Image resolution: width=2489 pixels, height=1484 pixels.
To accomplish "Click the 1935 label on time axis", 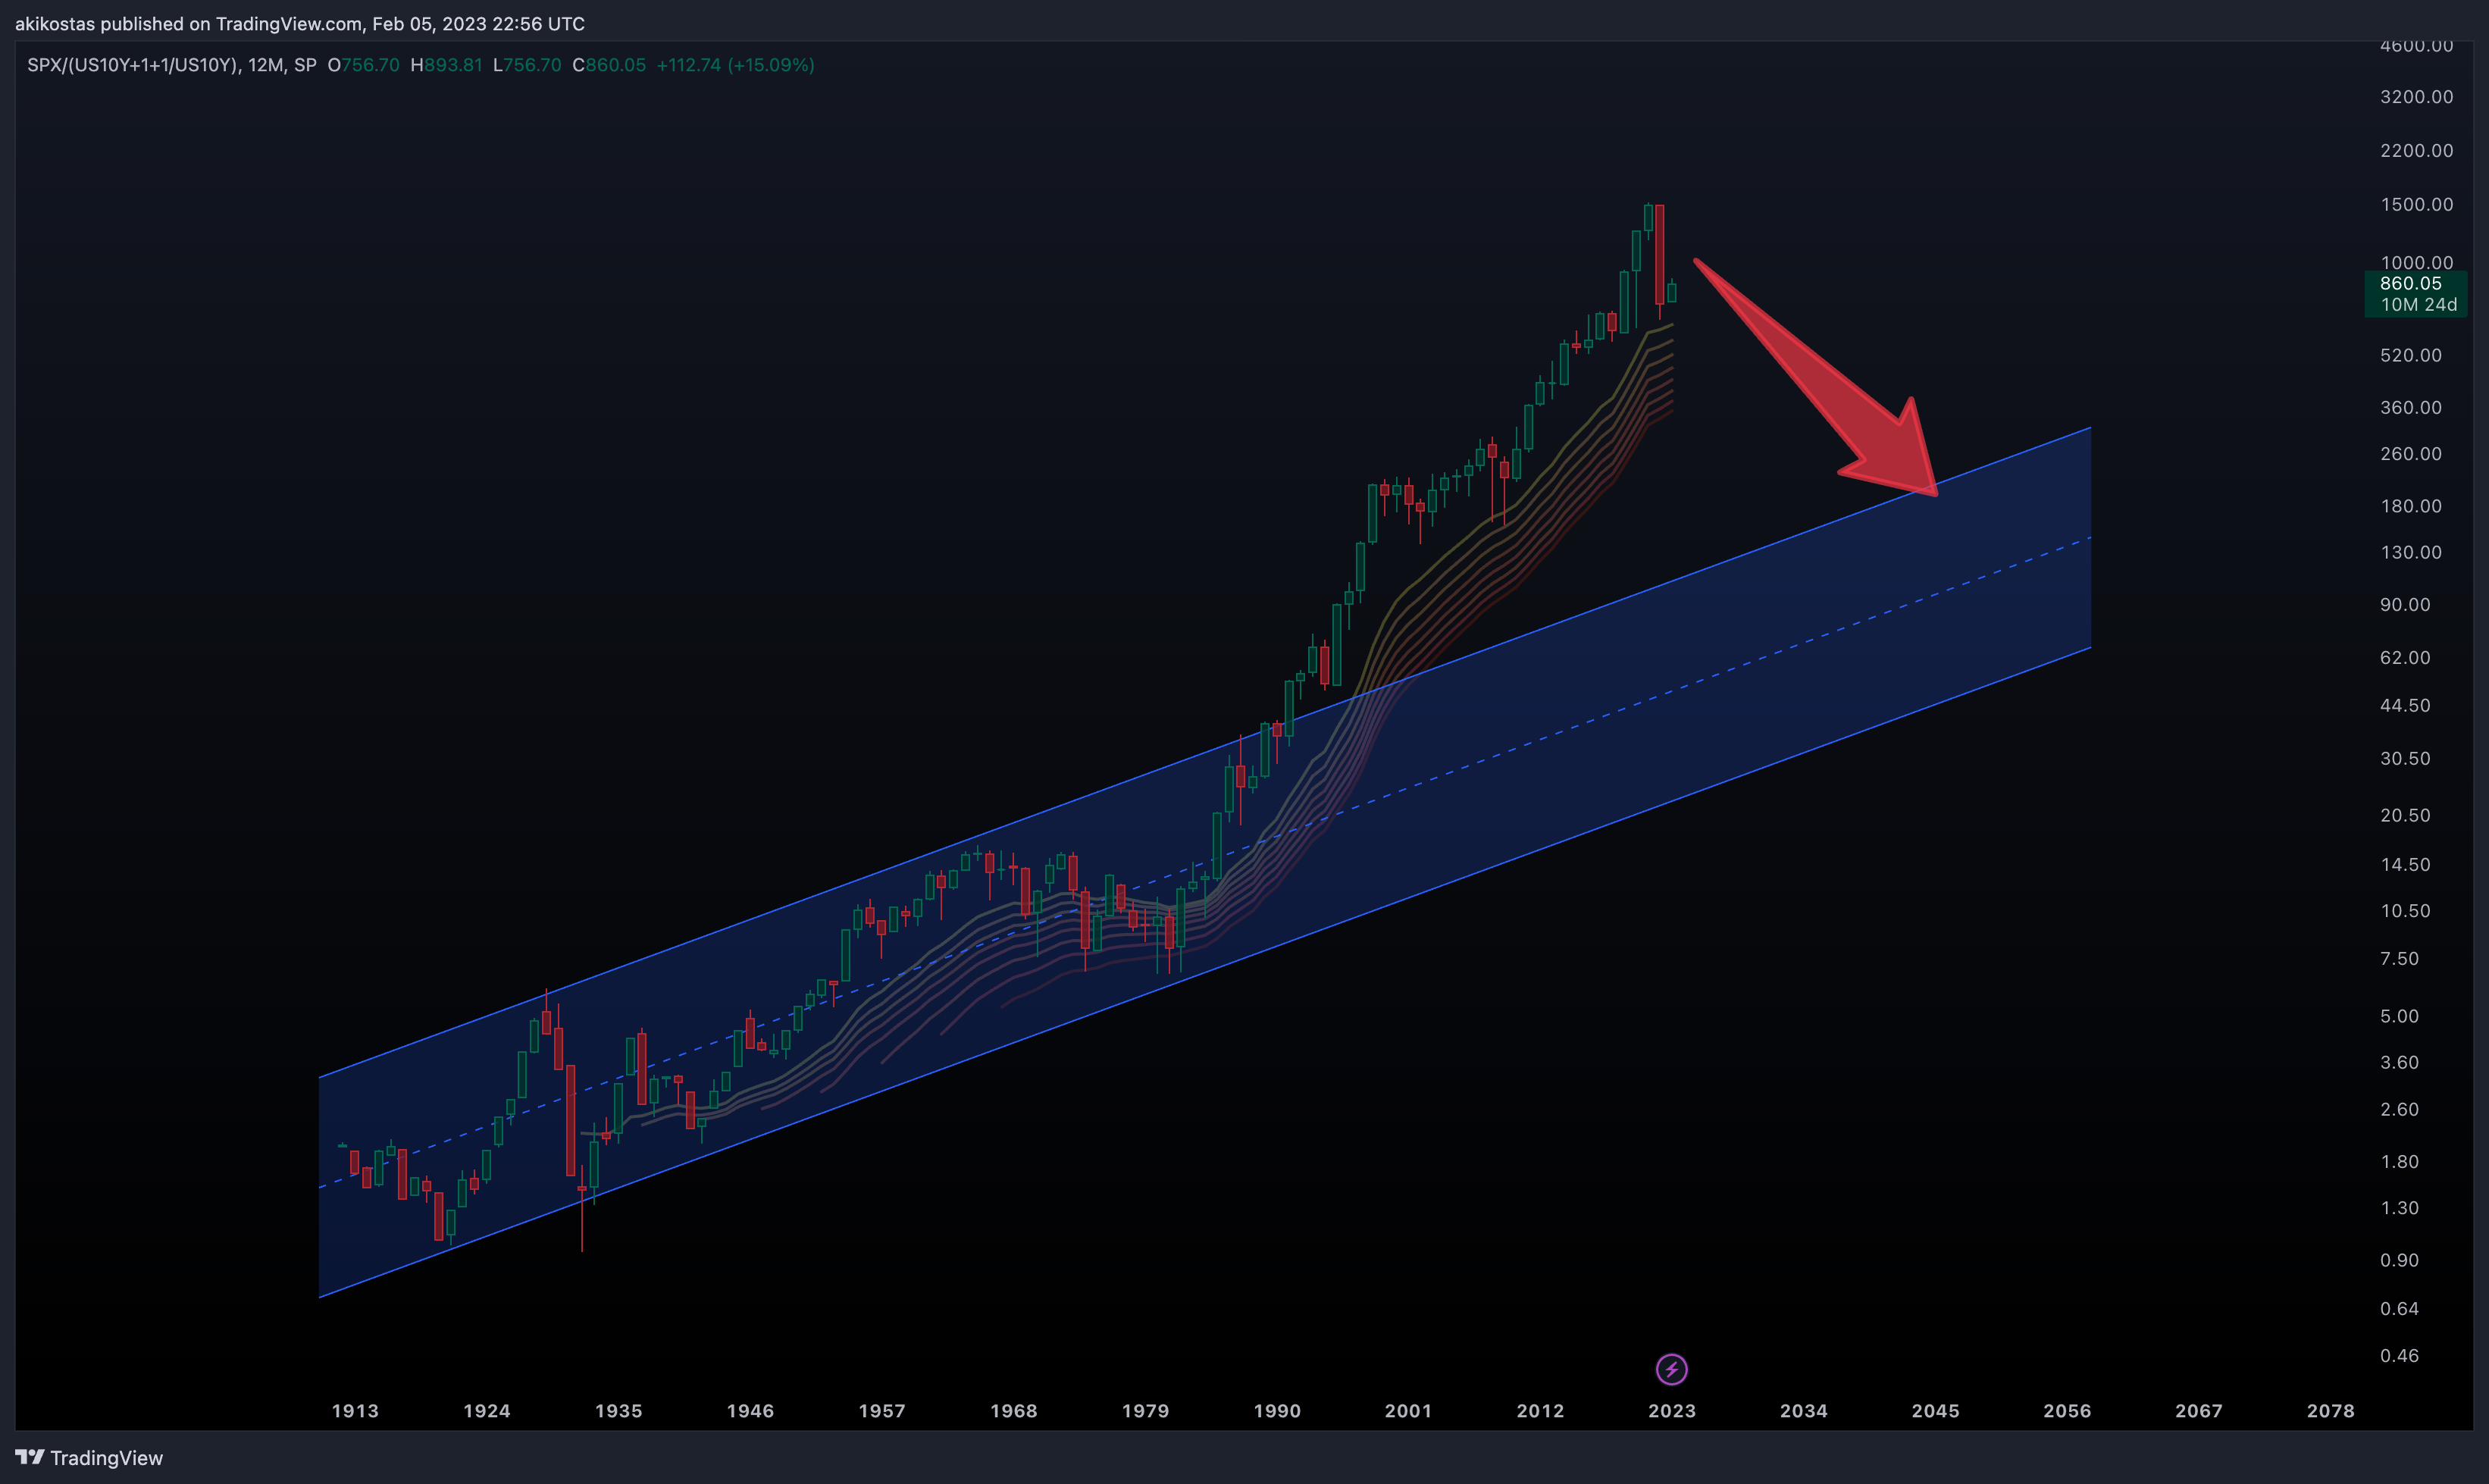I will tap(619, 1411).
